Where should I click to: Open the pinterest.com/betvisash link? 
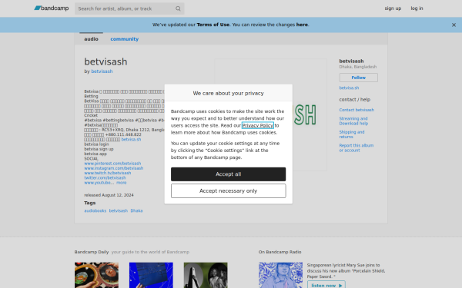pos(112,164)
